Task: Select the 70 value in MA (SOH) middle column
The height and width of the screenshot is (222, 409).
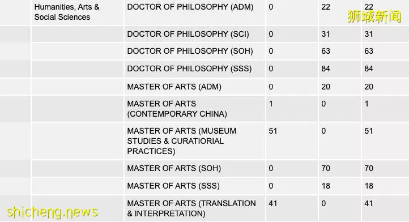Action: [326, 168]
